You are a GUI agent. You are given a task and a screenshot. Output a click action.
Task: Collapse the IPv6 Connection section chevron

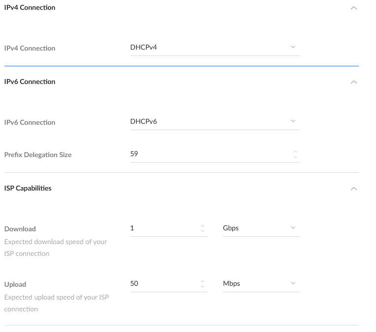pos(353,82)
